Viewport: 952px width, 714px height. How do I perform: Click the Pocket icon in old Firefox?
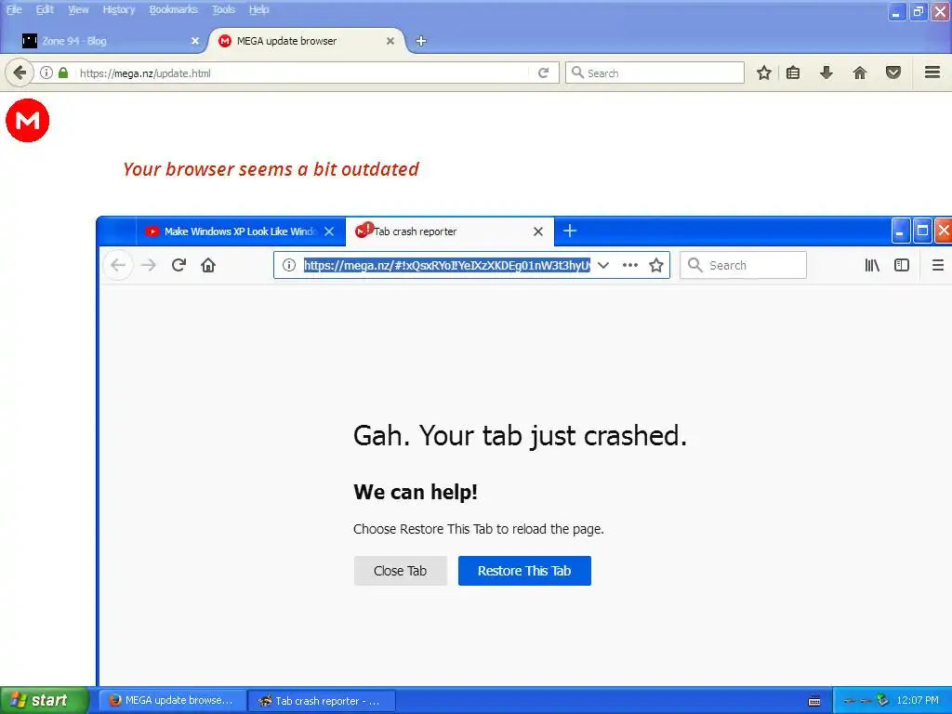pos(893,73)
